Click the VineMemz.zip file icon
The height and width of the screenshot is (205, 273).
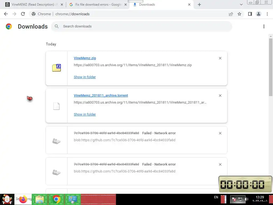coord(57,68)
